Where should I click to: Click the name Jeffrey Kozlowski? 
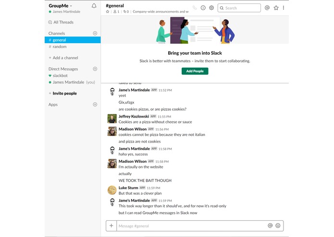134,116
